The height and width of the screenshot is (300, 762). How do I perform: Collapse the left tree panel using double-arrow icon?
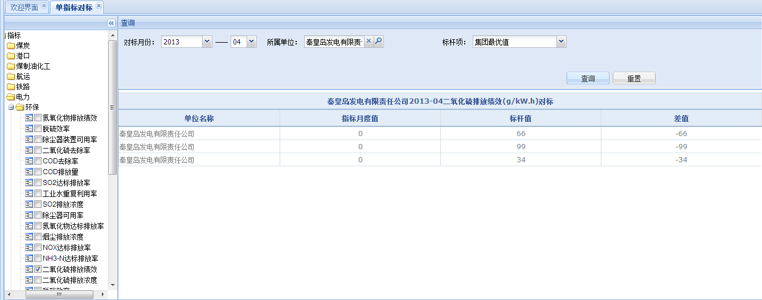112,23
